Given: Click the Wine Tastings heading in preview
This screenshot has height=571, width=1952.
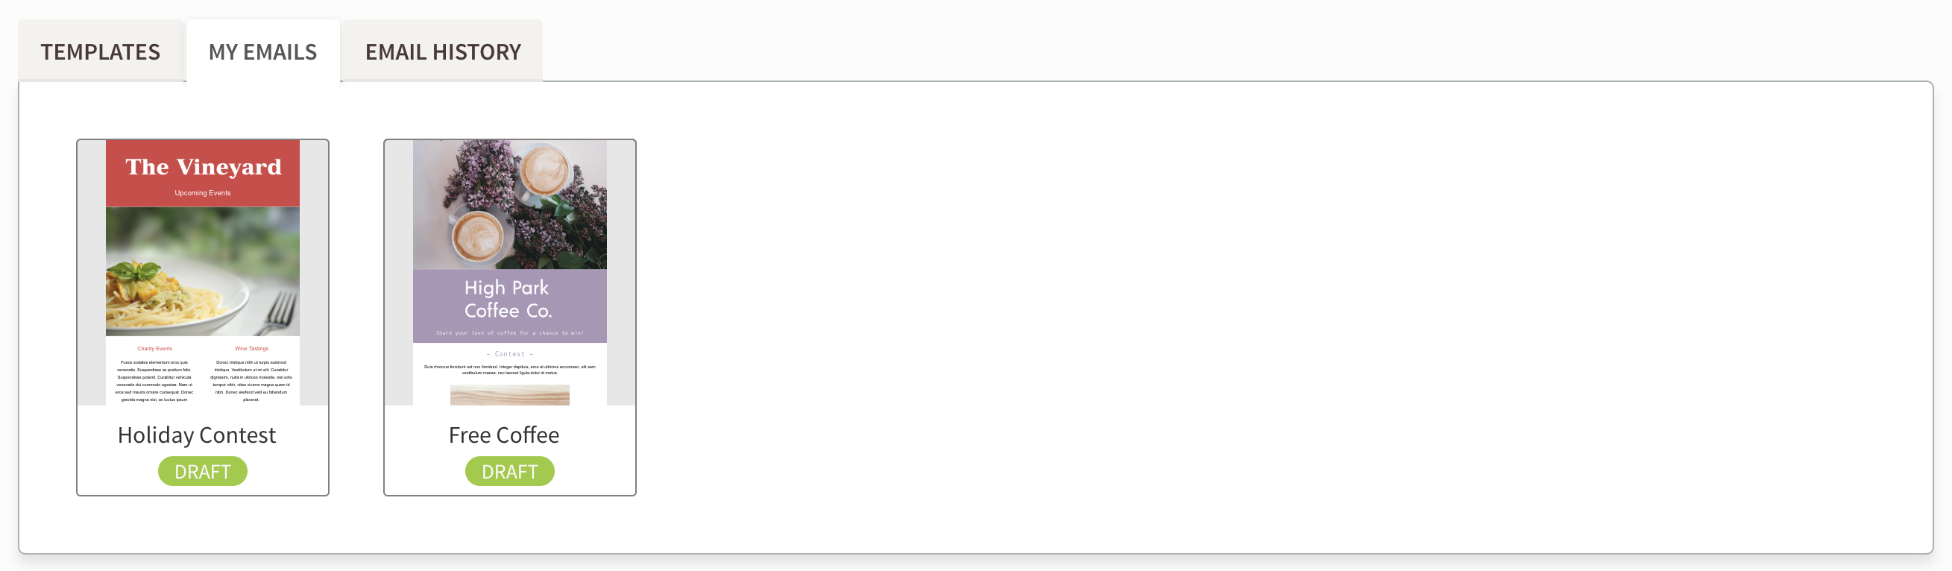Looking at the screenshot, I should pos(251,348).
